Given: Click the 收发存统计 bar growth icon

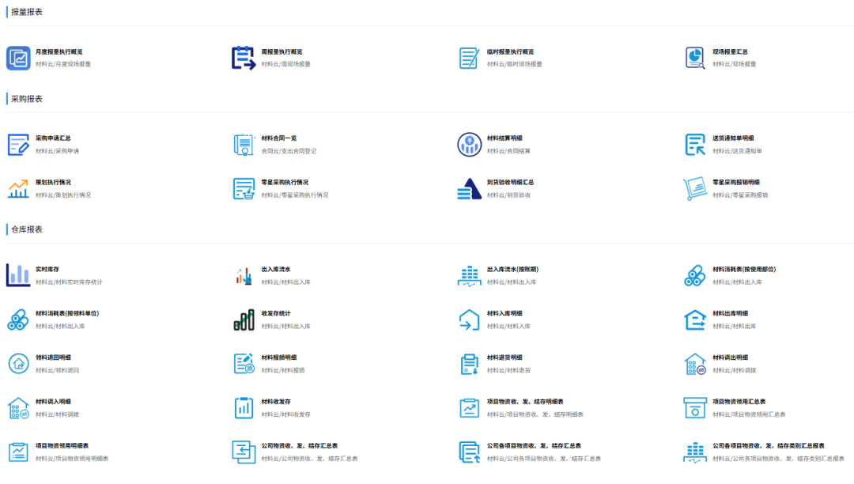Looking at the screenshot, I should click(244, 320).
